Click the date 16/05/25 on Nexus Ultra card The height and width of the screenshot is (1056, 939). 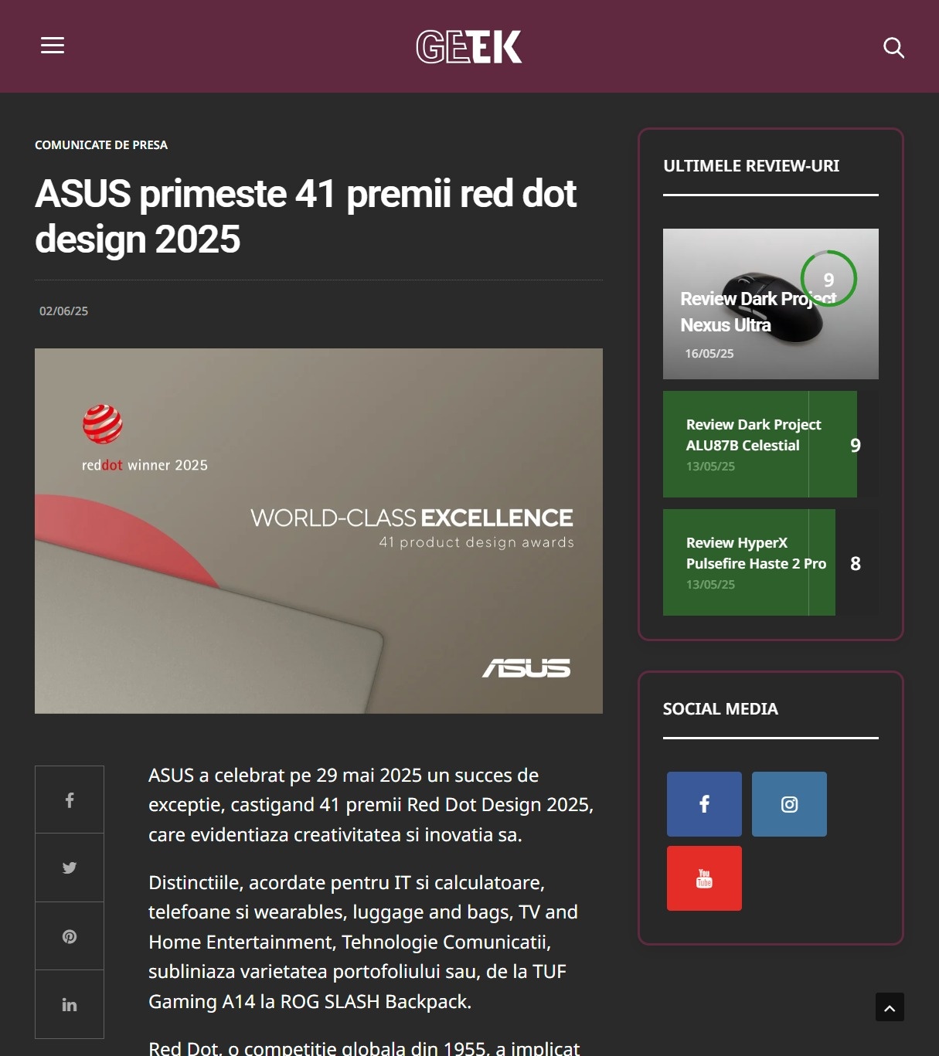pyautogui.click(x=709, y=354)
